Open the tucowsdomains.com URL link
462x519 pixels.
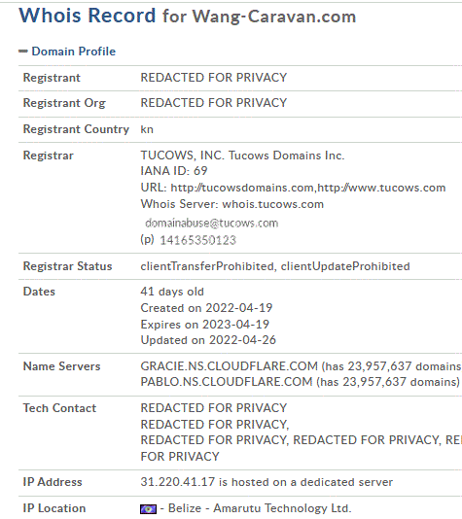pyautogui.click(x=242, y=188)
